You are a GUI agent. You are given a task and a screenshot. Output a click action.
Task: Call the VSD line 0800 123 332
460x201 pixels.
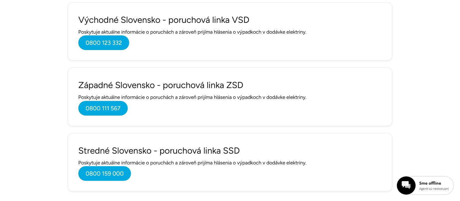103,43
